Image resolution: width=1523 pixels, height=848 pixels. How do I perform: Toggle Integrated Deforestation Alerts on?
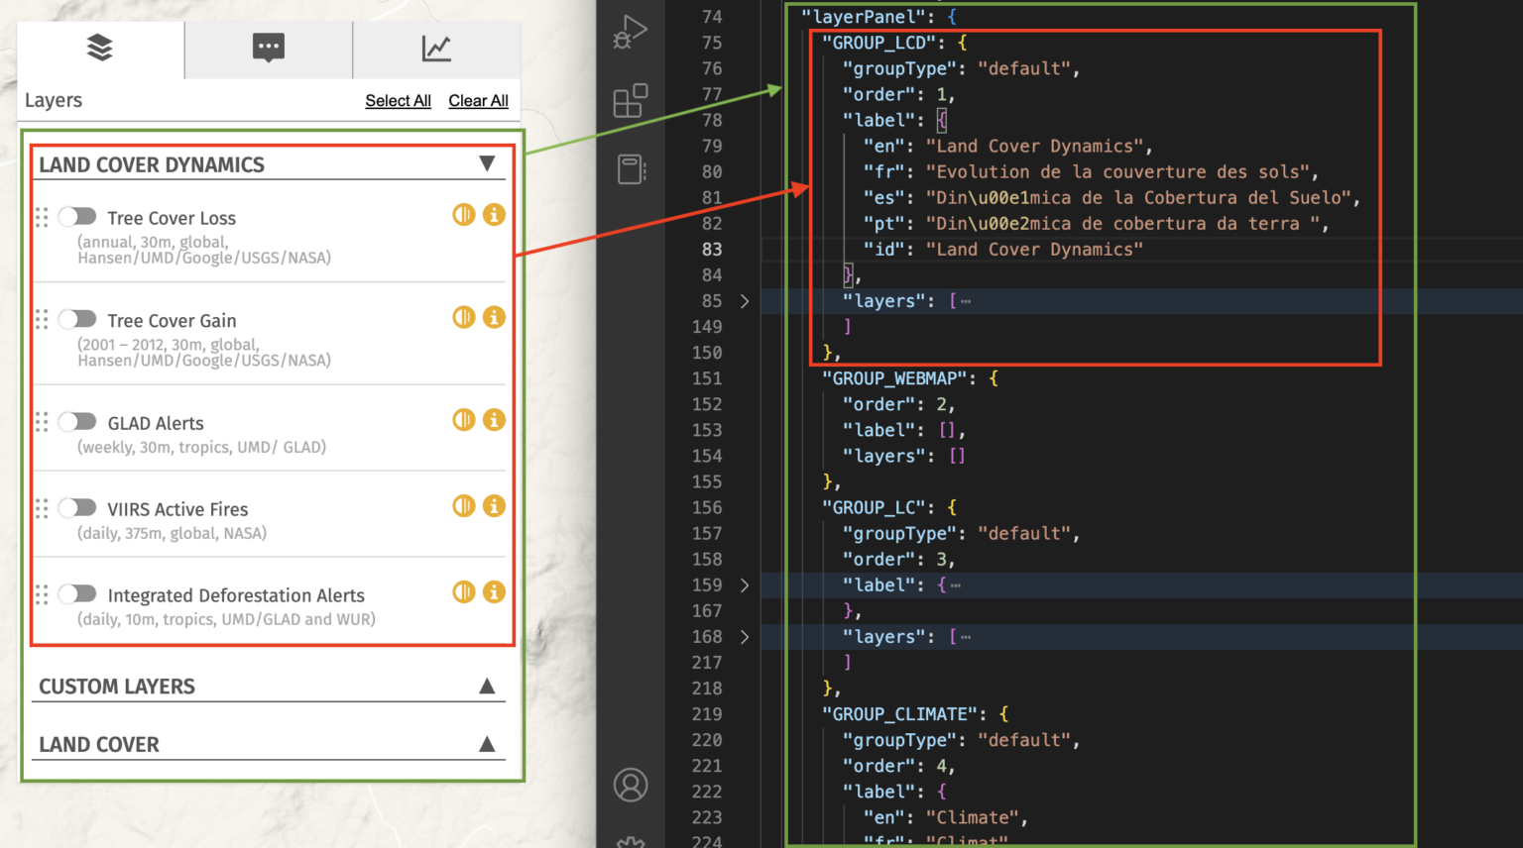(76, 593)
